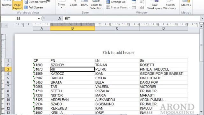204x115 pixels.
Task: Select cell containing DANCIU
Action: click(x=72, y=78)
